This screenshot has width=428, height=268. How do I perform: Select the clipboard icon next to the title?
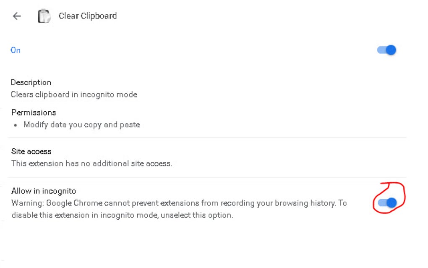(44, 16)
